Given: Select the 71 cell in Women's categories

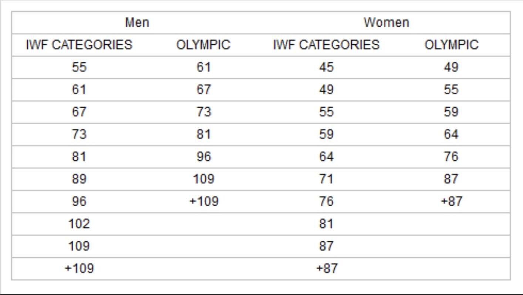Looking at the screenshot, I should point(326,179).
